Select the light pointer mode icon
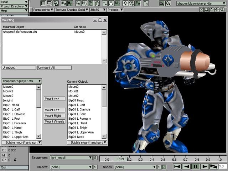This screenshot has height=171, width=228. point(168,4)
